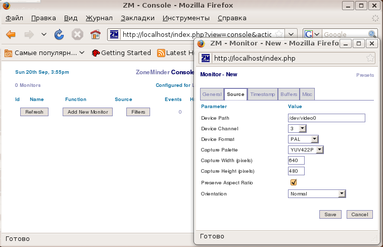Open the Misc tab
Image resolution: width=383 pixels, height=247 pixels.
pos(307,94)
